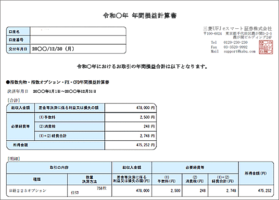
Task: Click the [明細] section label
Action: click(x=13, y=159)
